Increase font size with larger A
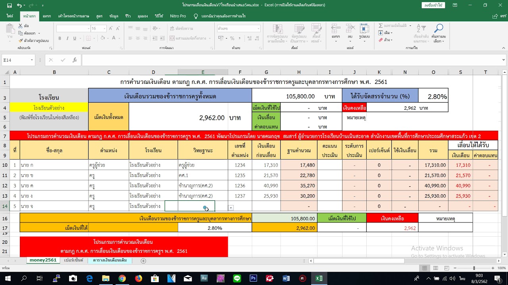 [x=111, y=28]
